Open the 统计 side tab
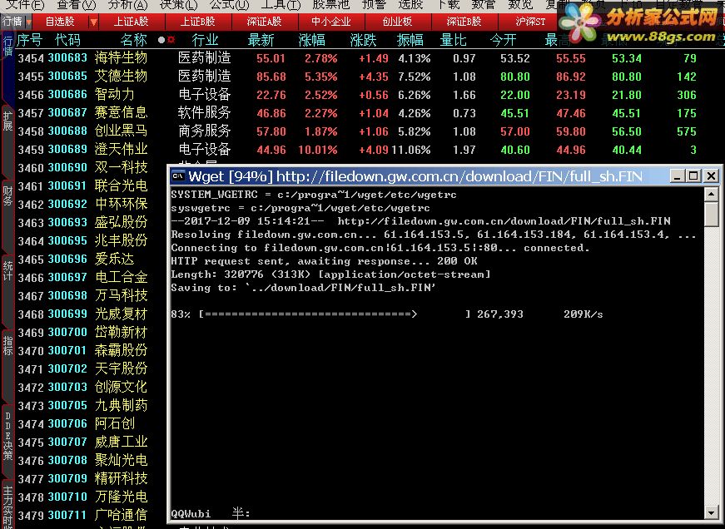The image size is (725, 529). click(x=7, y=270)
